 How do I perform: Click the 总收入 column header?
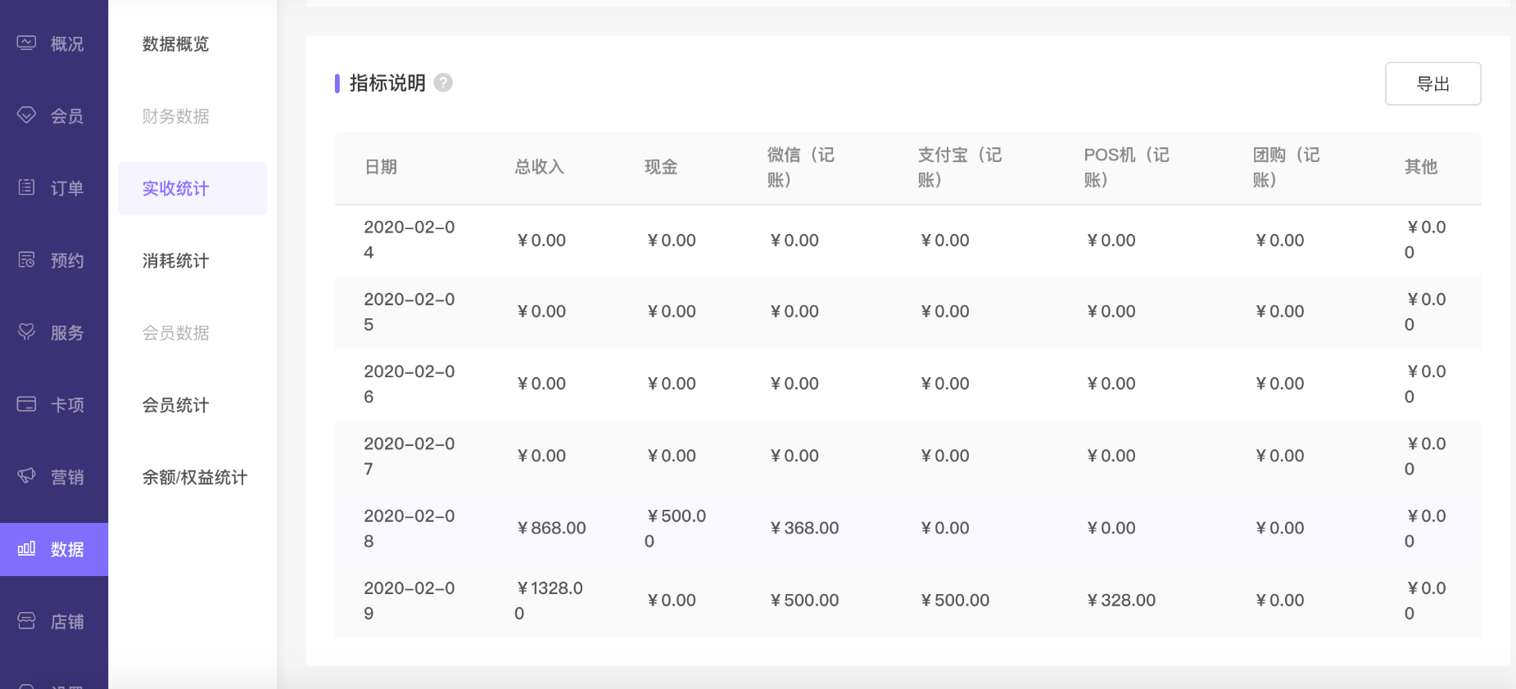pos(539,167)
